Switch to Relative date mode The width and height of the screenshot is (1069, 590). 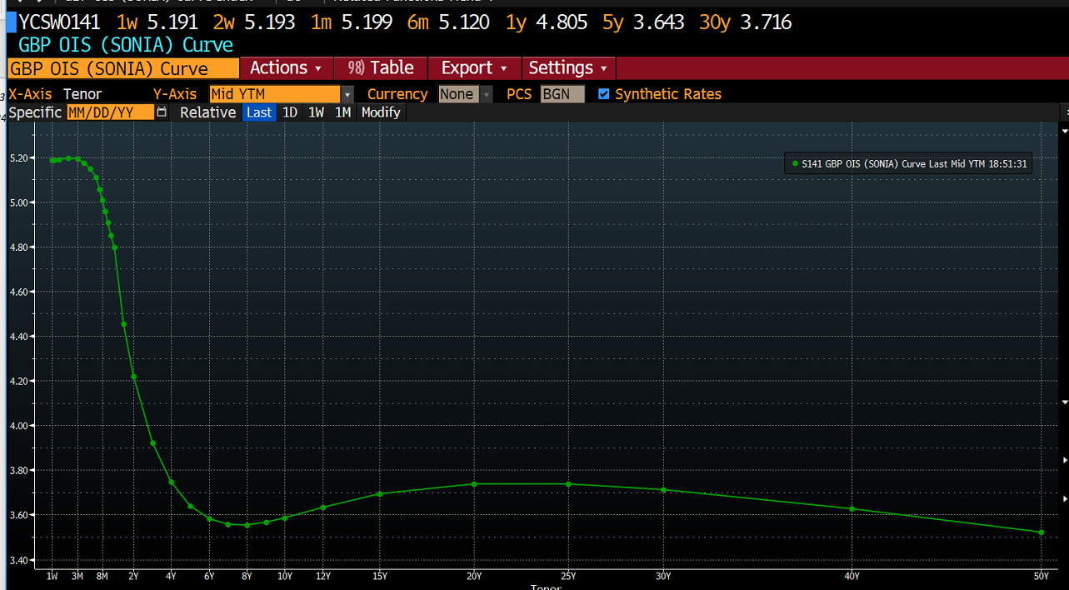point(207,112)
